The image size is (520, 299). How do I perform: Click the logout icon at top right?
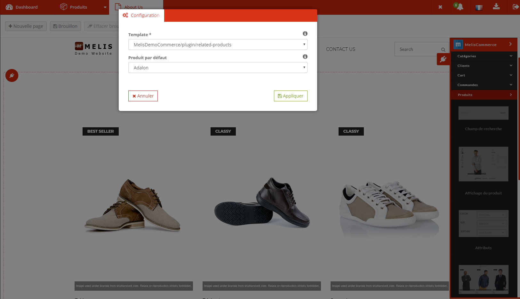[515, 7]
